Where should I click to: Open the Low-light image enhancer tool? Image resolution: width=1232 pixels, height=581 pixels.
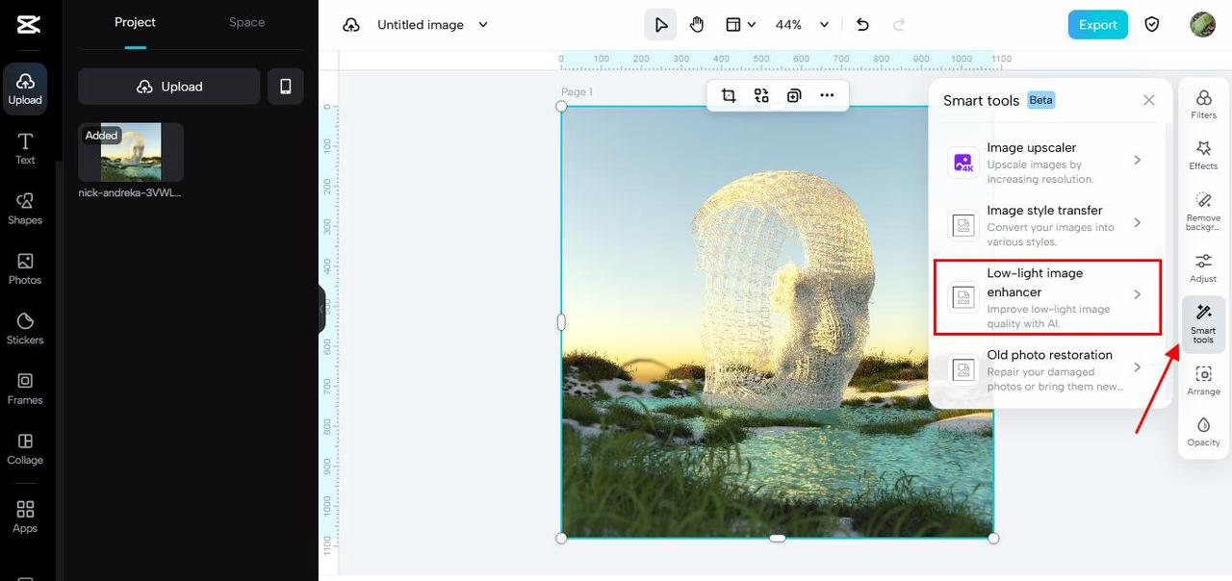(1048, 296)
